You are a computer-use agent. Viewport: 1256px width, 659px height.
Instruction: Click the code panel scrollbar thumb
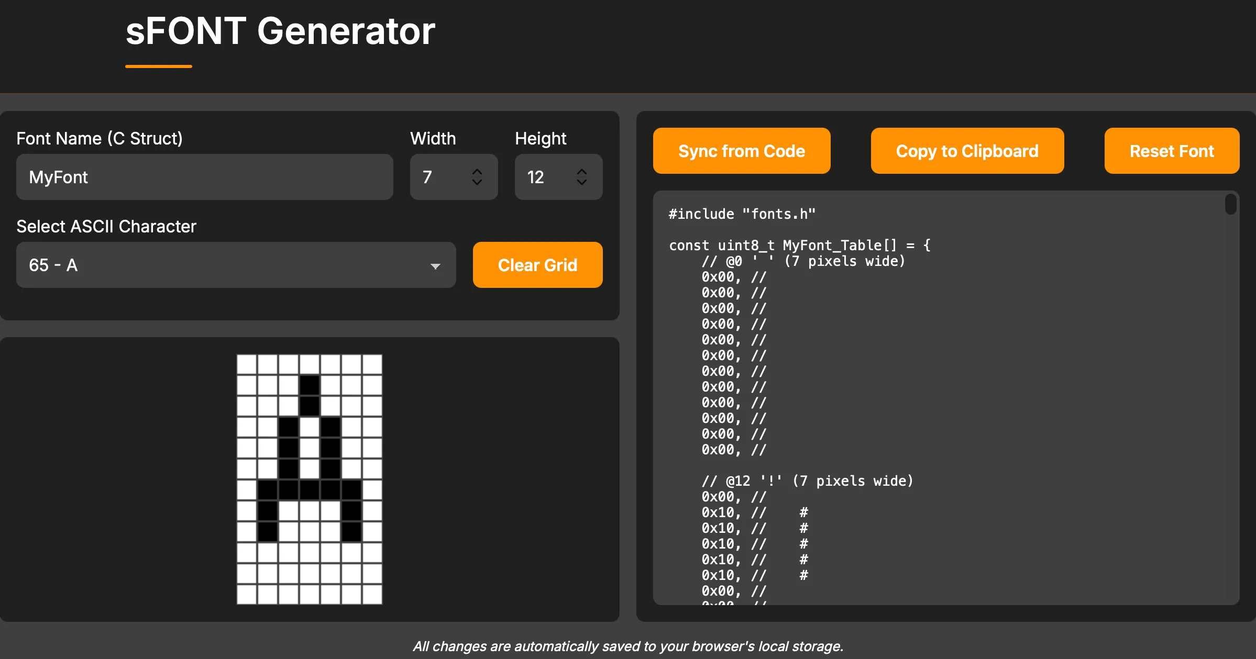point(1230,204)
